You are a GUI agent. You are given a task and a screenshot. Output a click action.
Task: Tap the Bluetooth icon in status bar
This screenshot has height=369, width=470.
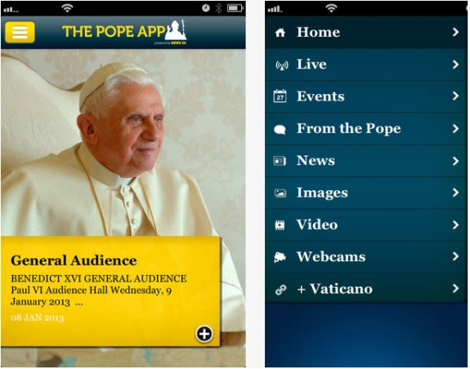click(x=218, y=8)
